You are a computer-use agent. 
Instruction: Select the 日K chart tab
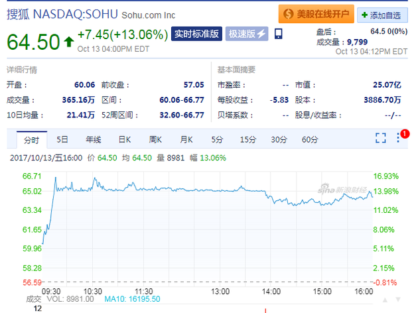click(125, 139)
